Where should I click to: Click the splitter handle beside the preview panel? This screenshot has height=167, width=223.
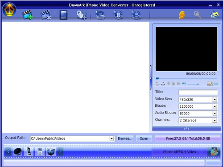point(151,77)
